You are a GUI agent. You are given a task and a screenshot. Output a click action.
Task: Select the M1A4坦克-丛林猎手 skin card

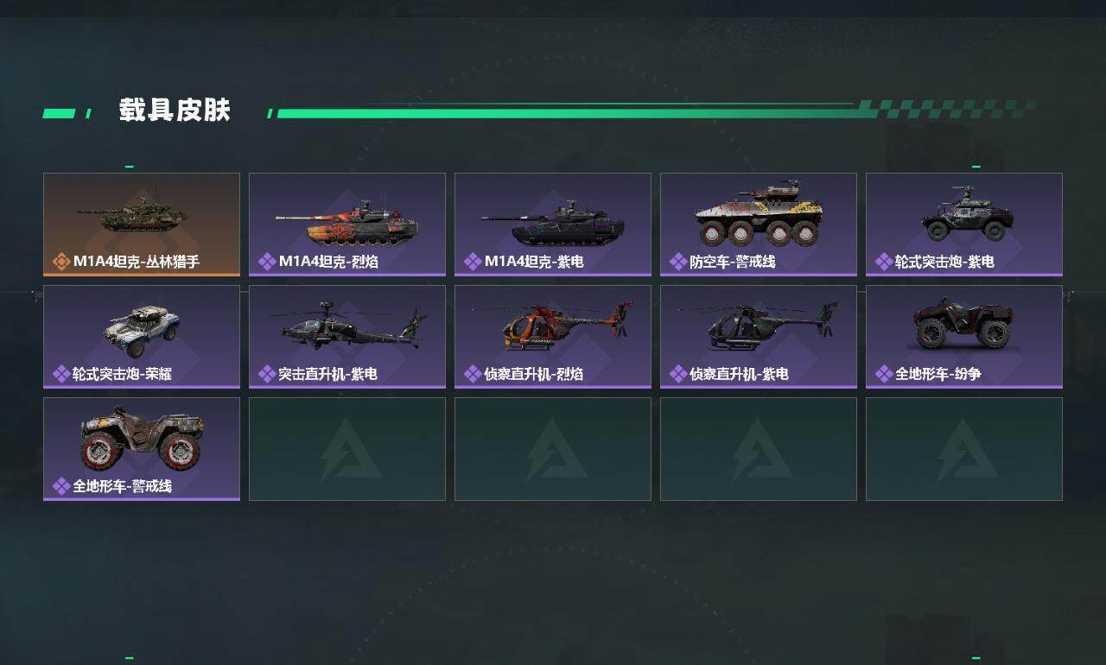[x=142, y=225]
